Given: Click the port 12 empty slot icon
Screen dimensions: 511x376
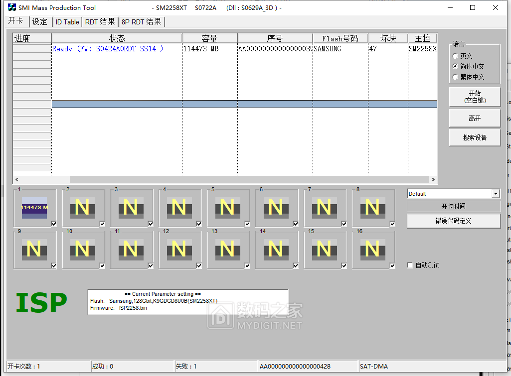Looking at the screenshot, I should (179, 249).
